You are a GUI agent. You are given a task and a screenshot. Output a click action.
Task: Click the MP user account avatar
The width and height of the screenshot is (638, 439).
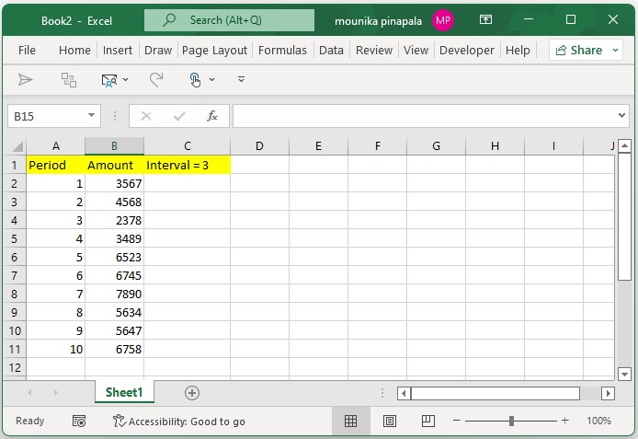click(x=443, y=20)
